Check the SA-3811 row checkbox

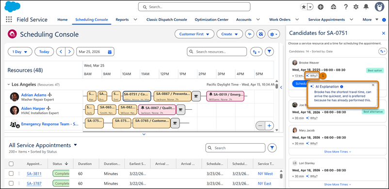[x=11, y=173]
